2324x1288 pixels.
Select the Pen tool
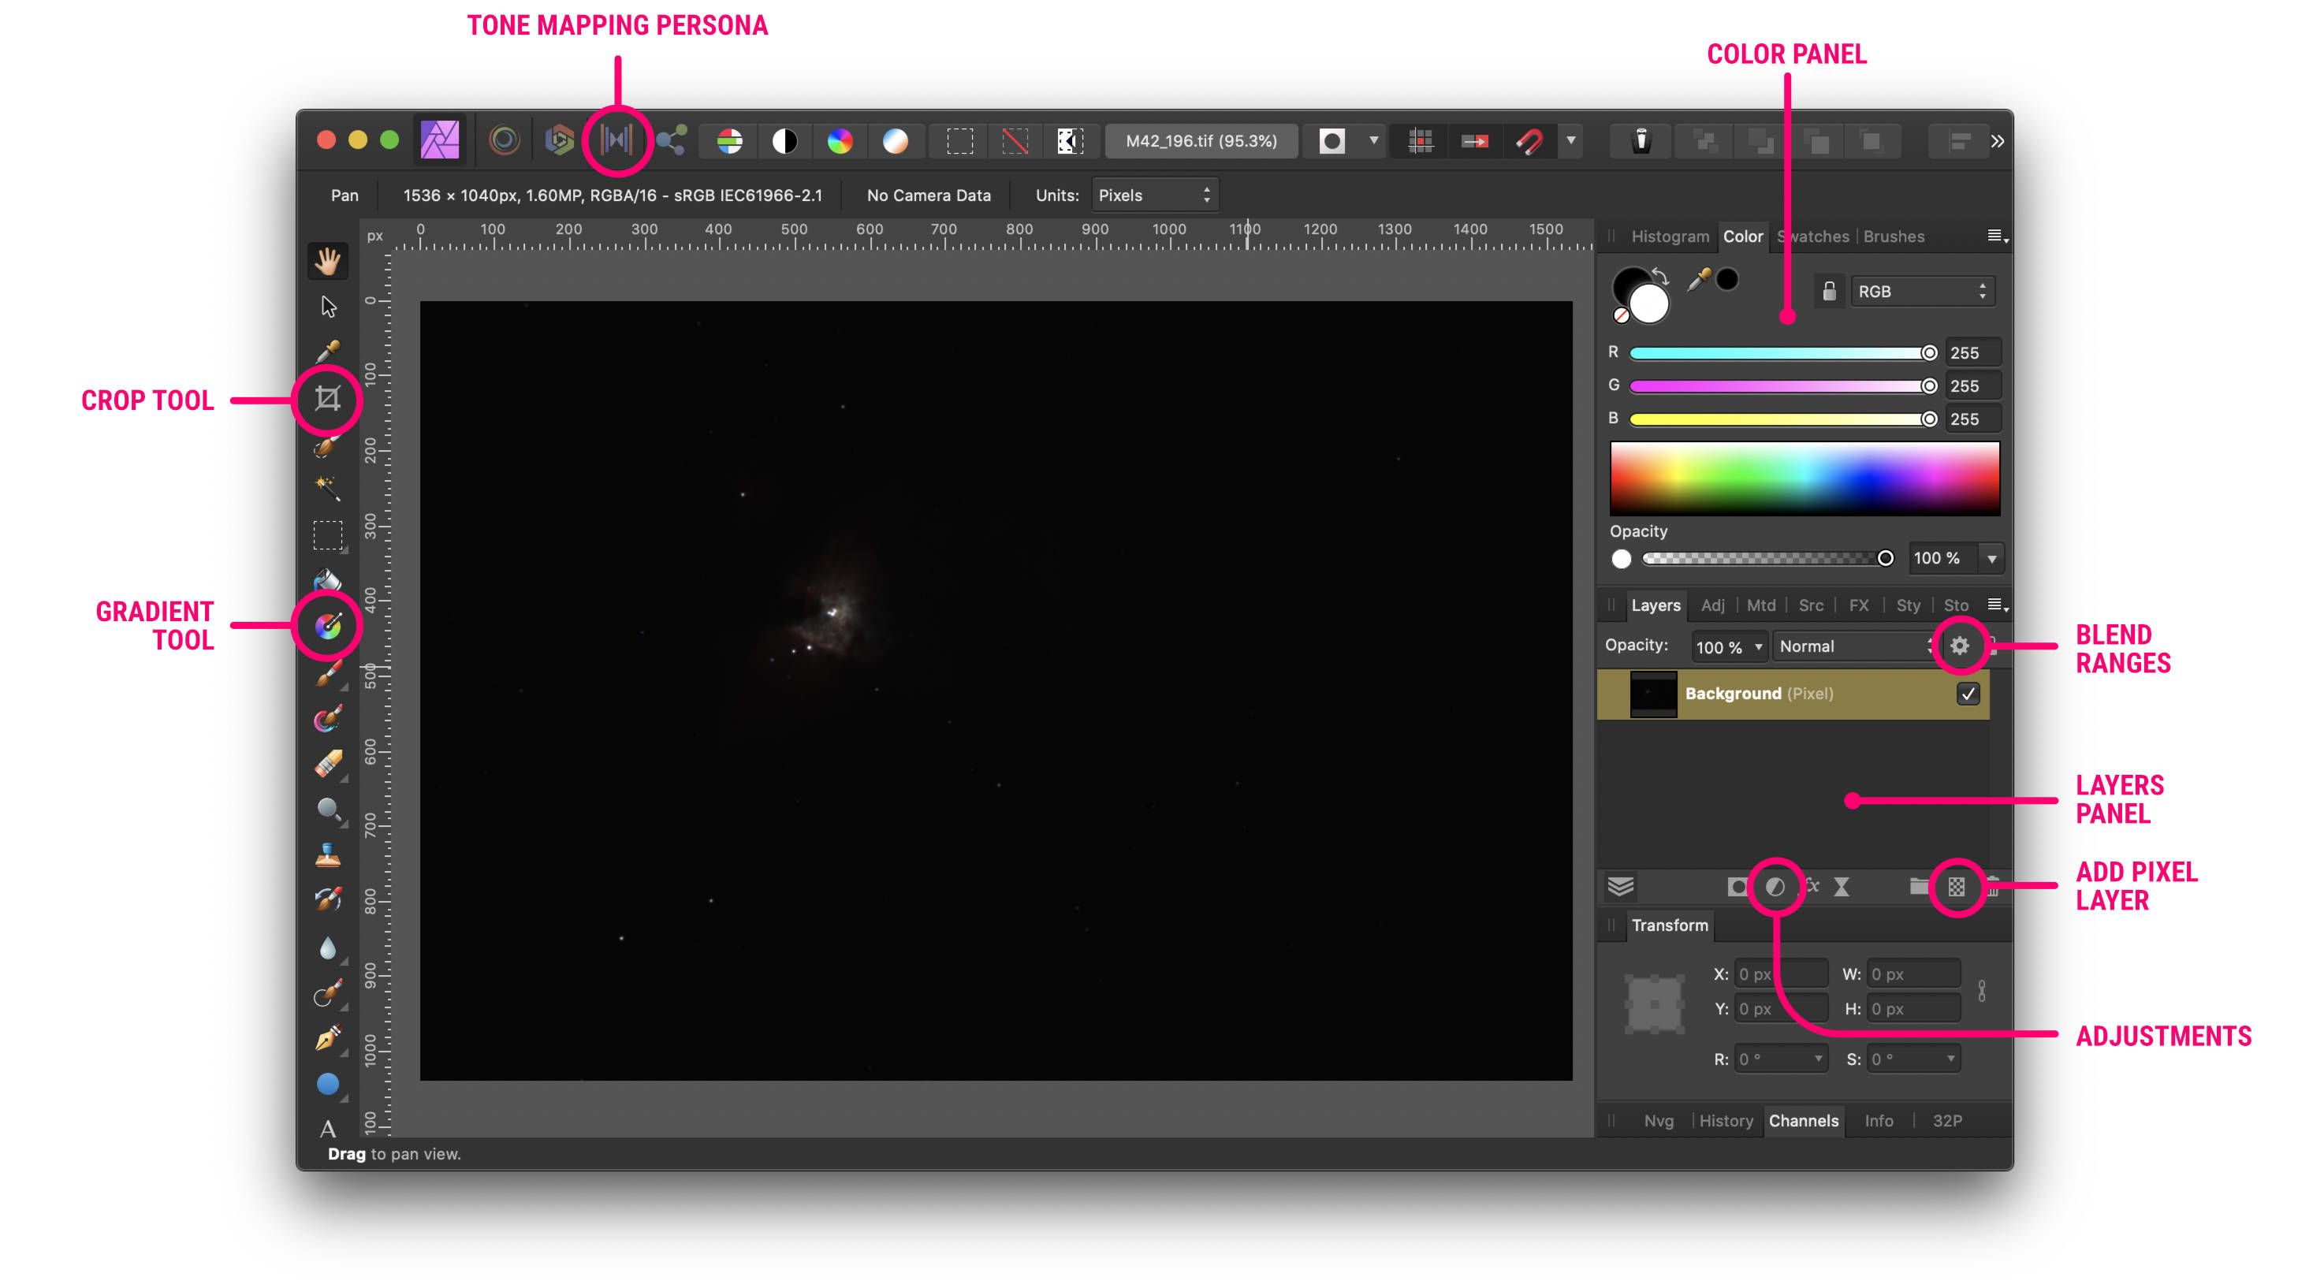coord(327,1038)
